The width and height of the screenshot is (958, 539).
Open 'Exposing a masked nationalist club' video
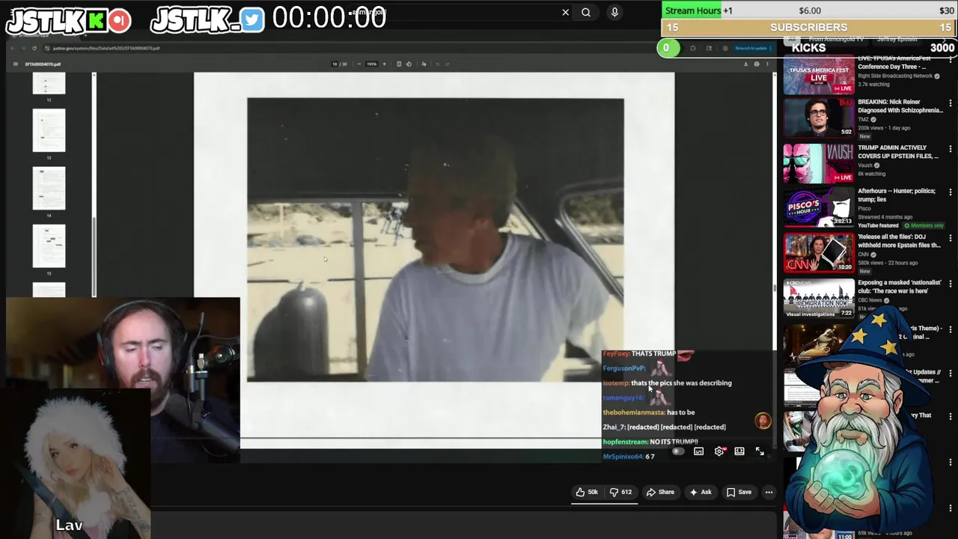click(899, 287)
